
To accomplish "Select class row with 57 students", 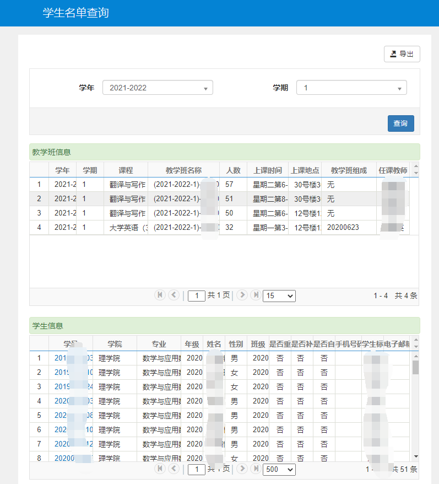I will (x=219, y=185).
